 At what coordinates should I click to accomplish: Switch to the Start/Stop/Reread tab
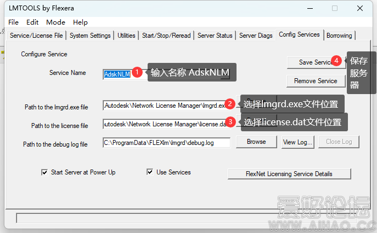tap(166, 36)
